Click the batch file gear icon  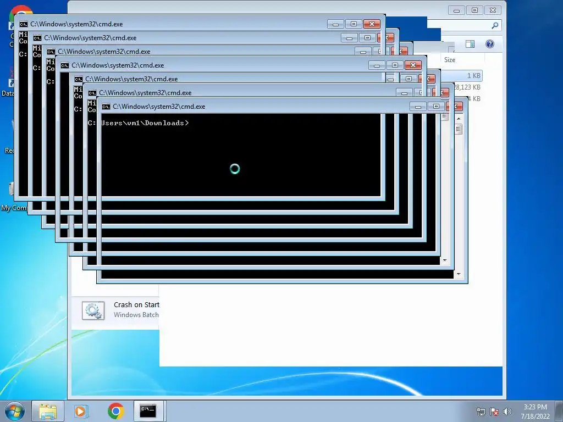(93, 310)
